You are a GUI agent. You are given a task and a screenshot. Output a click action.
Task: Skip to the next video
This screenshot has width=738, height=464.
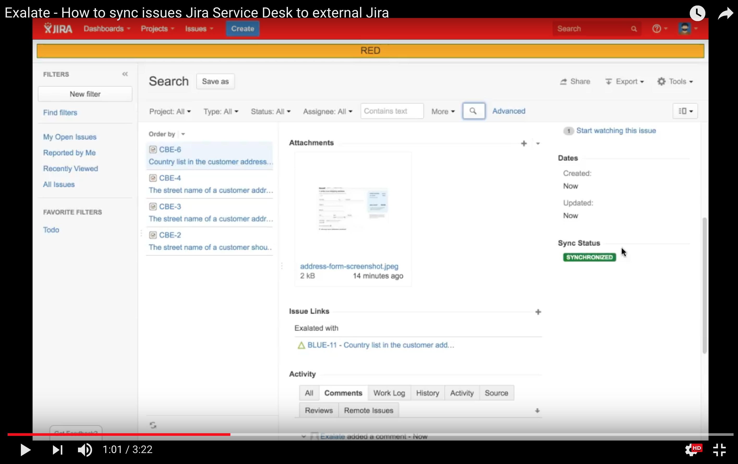(57, 450)
